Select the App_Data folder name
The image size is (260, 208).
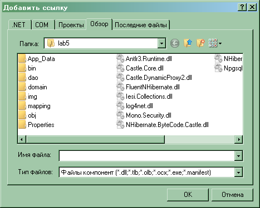pyautogui.click(x=41, y=59)
